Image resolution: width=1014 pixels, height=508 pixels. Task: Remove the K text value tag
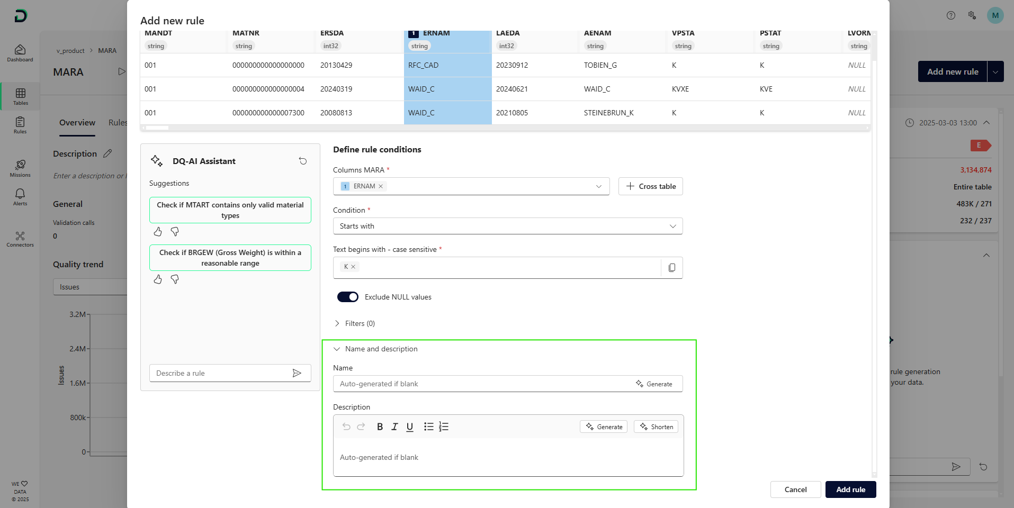click(353, 267)
